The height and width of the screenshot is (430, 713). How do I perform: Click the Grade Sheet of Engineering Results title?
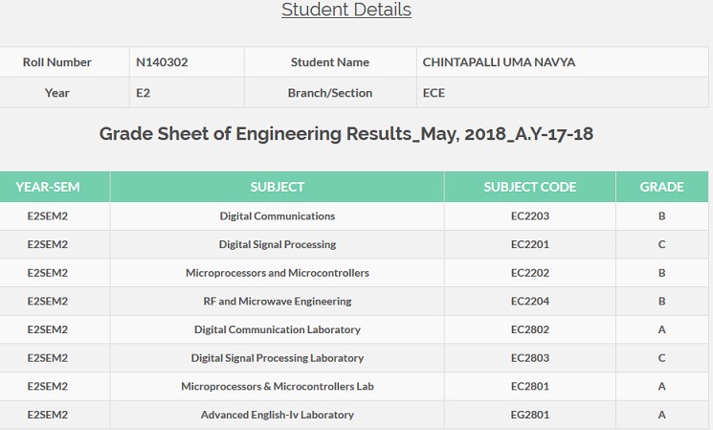point(346,134)
